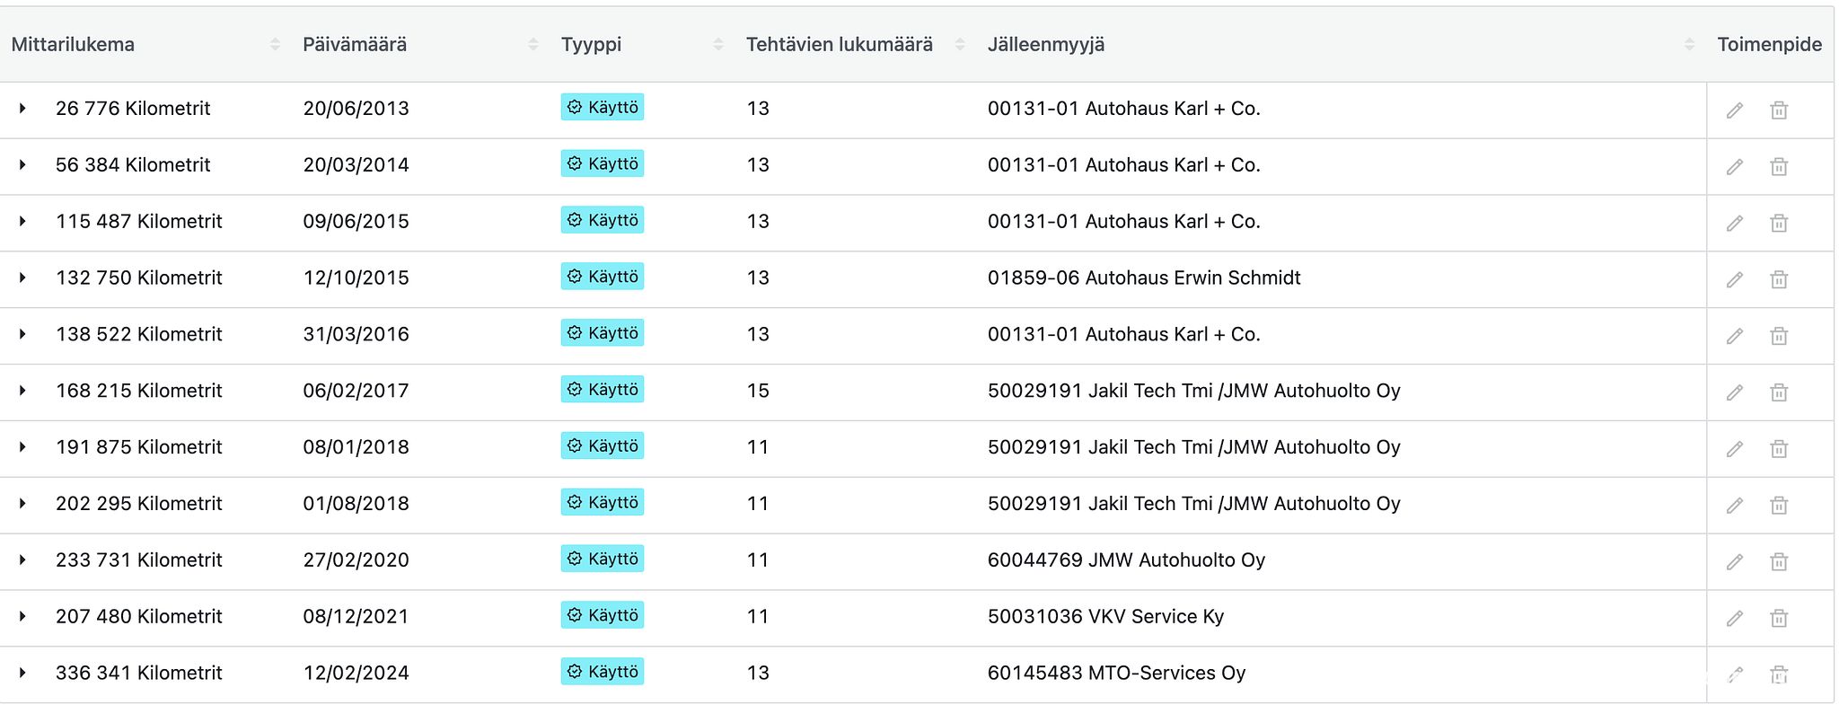Expand the 207 480 Kilometrit row
This screenshot has width=1839, height=705.
(22, 616)
